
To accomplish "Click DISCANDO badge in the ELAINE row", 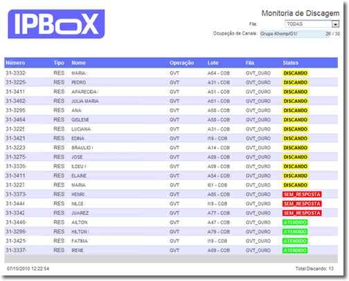I will pyautogui.click(x=295, y=176).
